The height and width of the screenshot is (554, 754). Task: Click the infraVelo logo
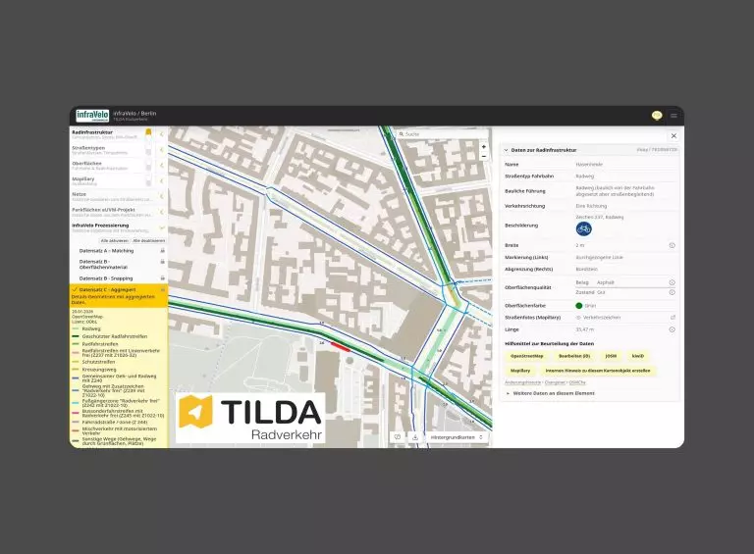92,115
